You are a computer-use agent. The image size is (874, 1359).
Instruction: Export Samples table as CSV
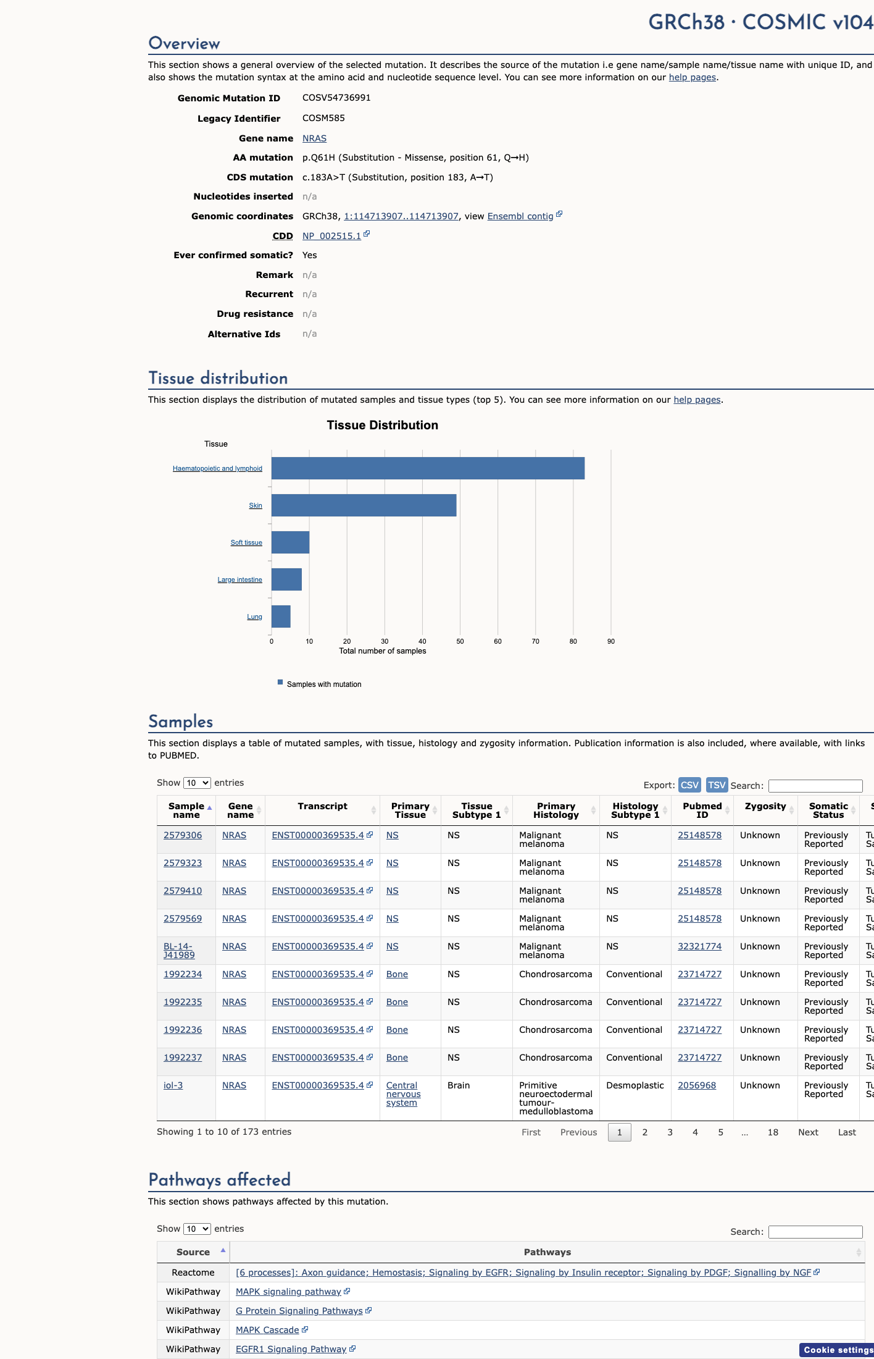(689, 785)
